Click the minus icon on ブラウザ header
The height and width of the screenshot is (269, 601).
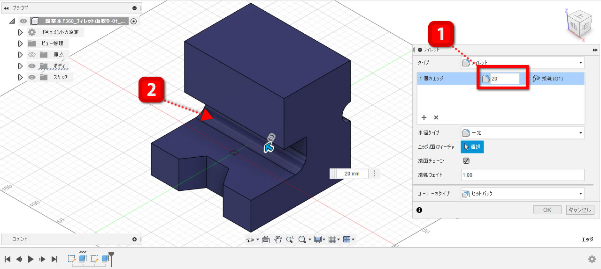135,8
